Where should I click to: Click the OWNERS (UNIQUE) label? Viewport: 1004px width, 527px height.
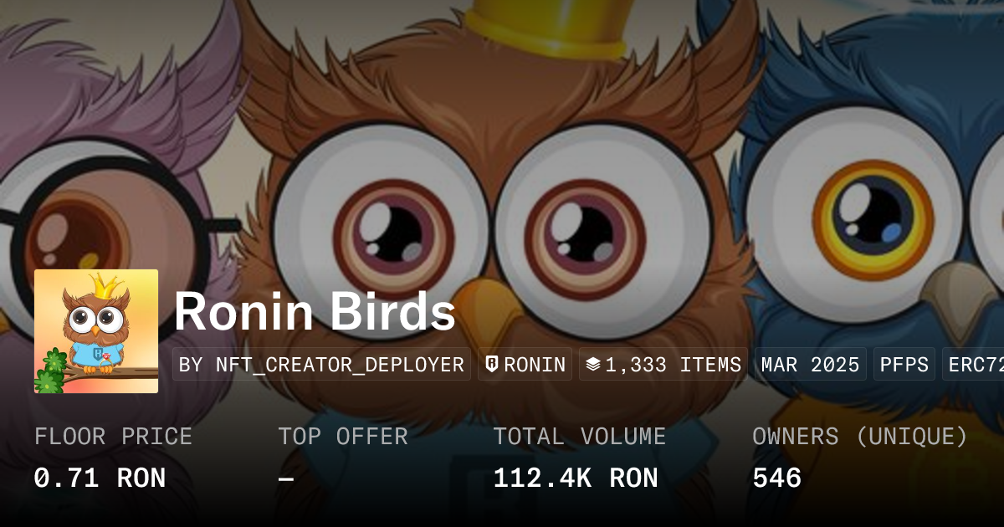(x=860, y=437)
